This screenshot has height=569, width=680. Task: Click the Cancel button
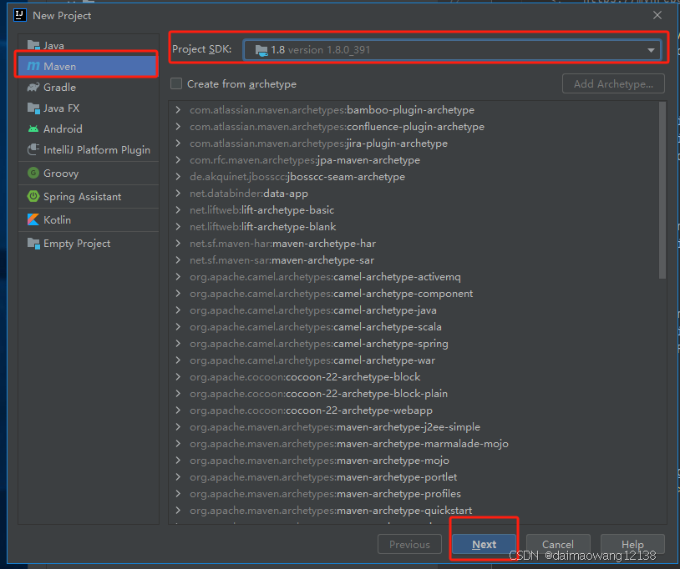pyautogui.click(x=558, y=544)
